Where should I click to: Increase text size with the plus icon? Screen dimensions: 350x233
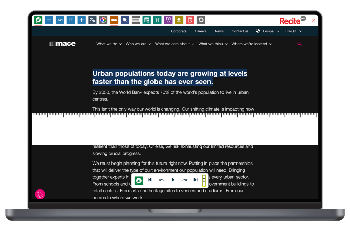tap(81, 20)
